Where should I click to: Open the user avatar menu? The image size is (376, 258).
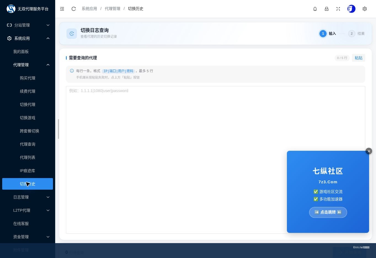[351, 9]
